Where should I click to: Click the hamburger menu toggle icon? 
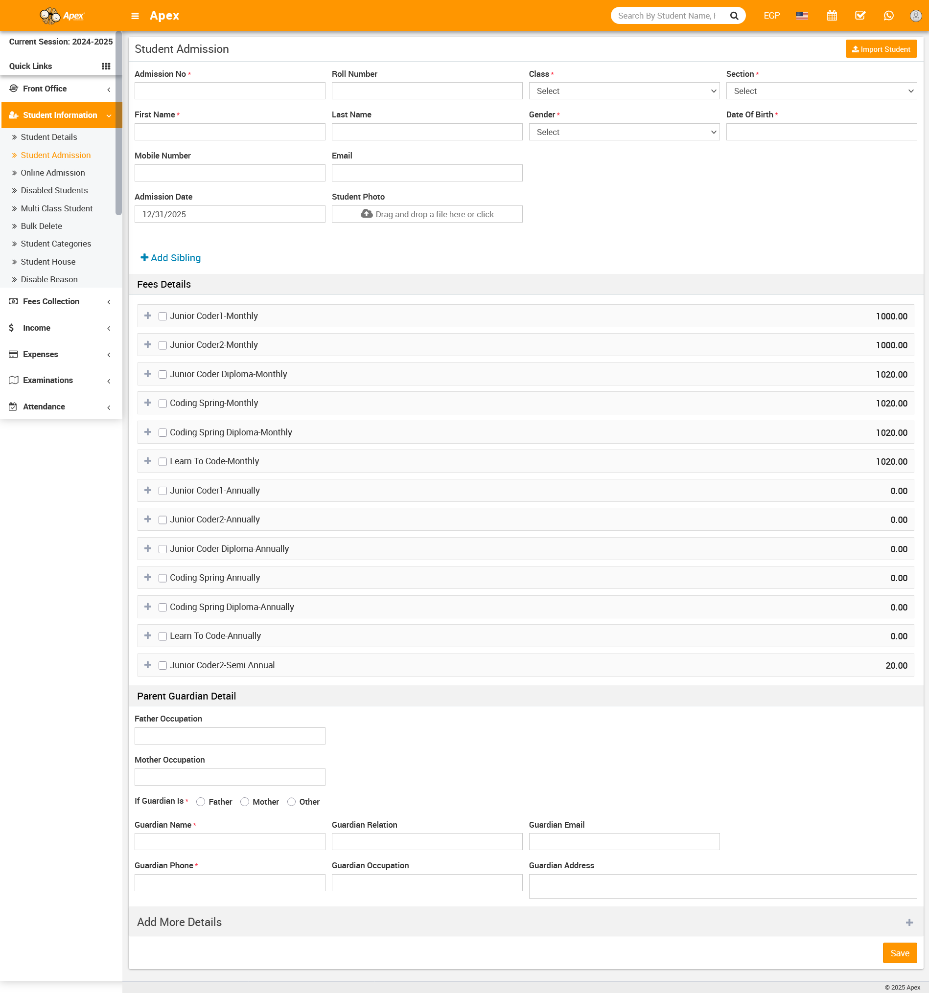135,16
